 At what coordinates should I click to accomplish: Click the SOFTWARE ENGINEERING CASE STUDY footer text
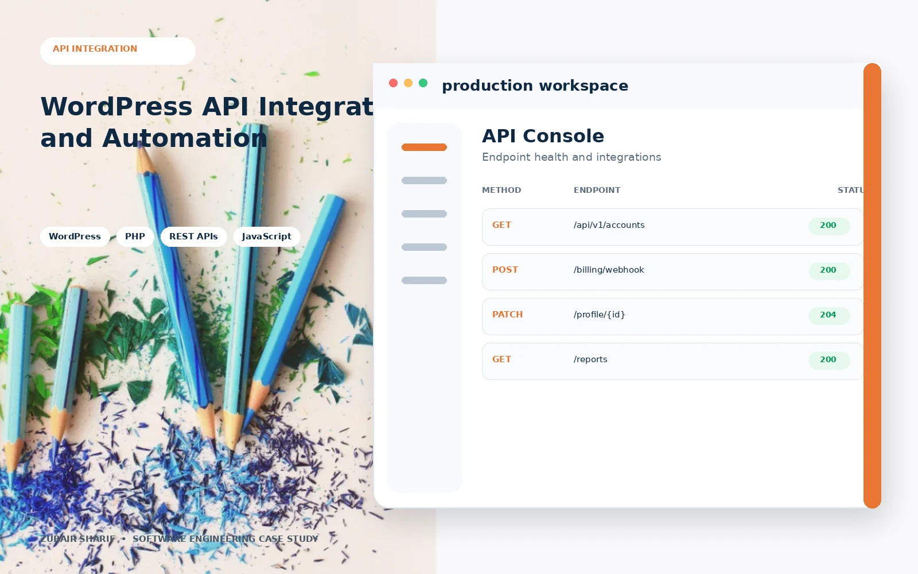pos(225,539)
